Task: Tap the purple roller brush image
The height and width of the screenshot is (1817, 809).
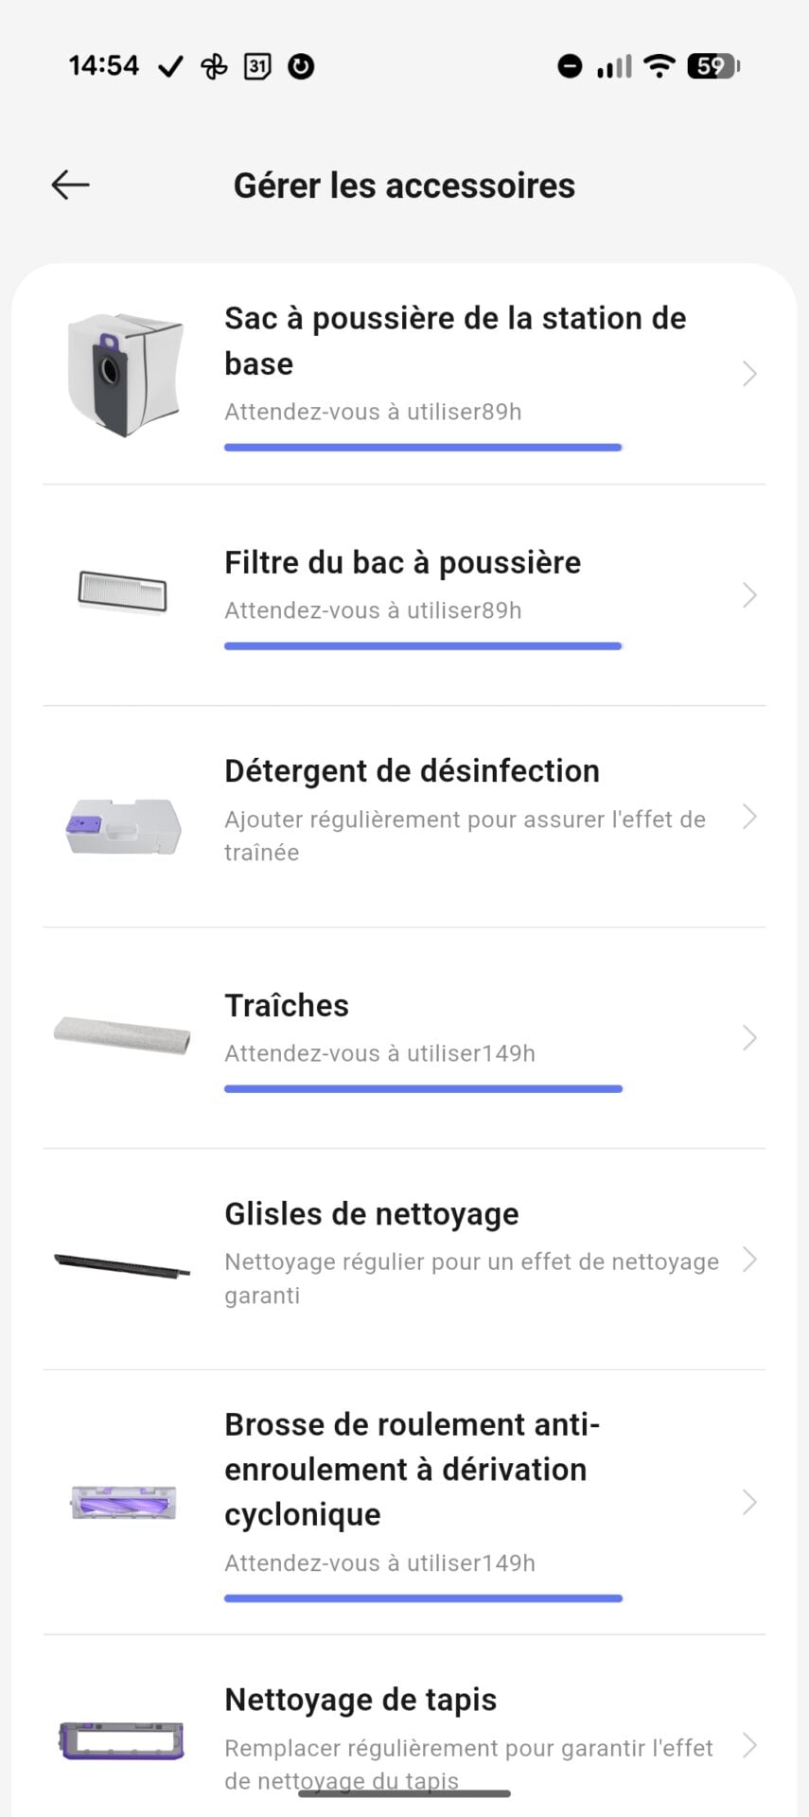Action: (123, 1502)
